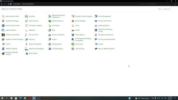
Task: Open File History icon
Action: [50, 26]
